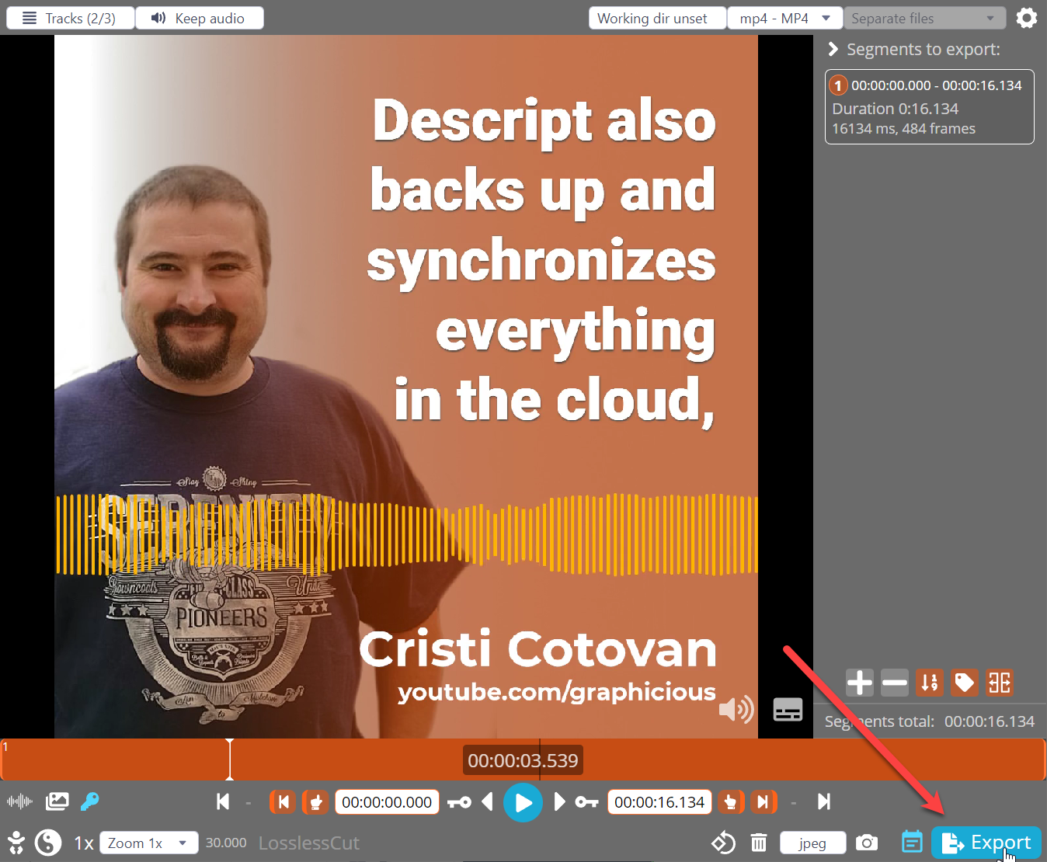The width and height of the screenshot is (1047, 862).
Task: Capture a frame with the camera icon
Action: pos(867,843)
